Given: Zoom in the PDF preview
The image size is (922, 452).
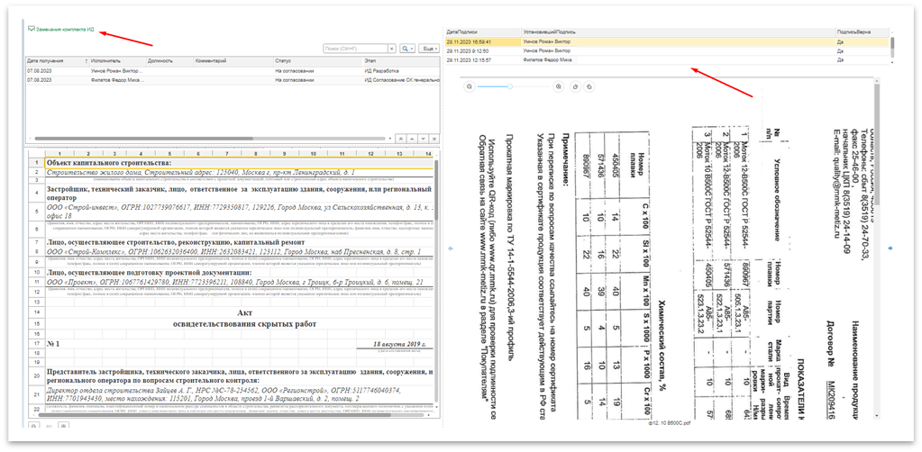Looking at the screenshot, I should point(559,86).
